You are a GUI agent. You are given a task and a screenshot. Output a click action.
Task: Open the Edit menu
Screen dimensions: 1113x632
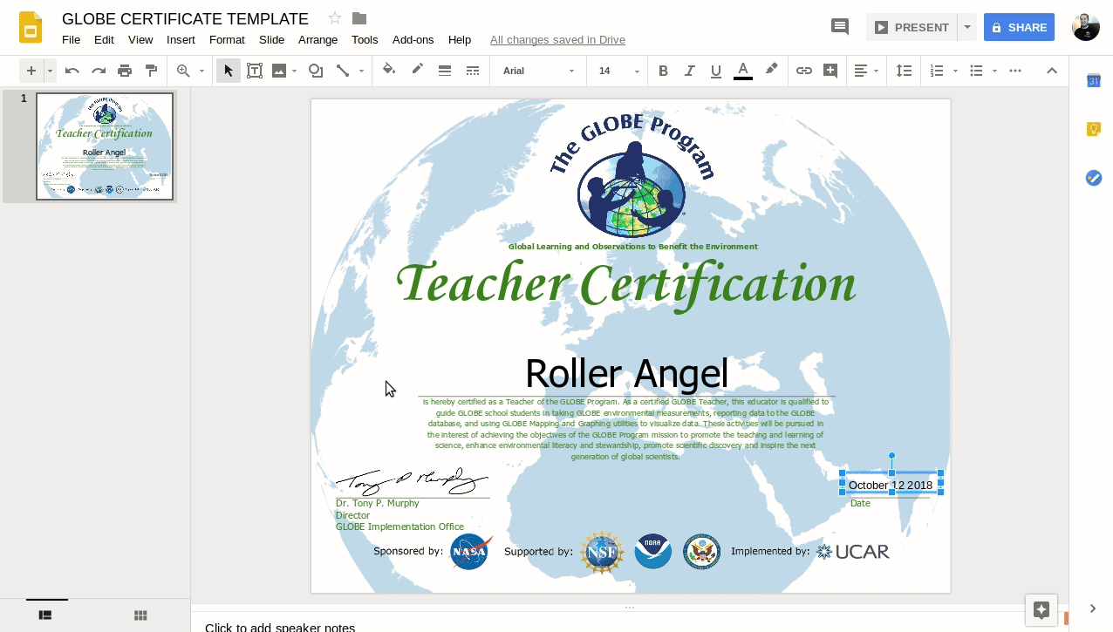click(104, 39)
